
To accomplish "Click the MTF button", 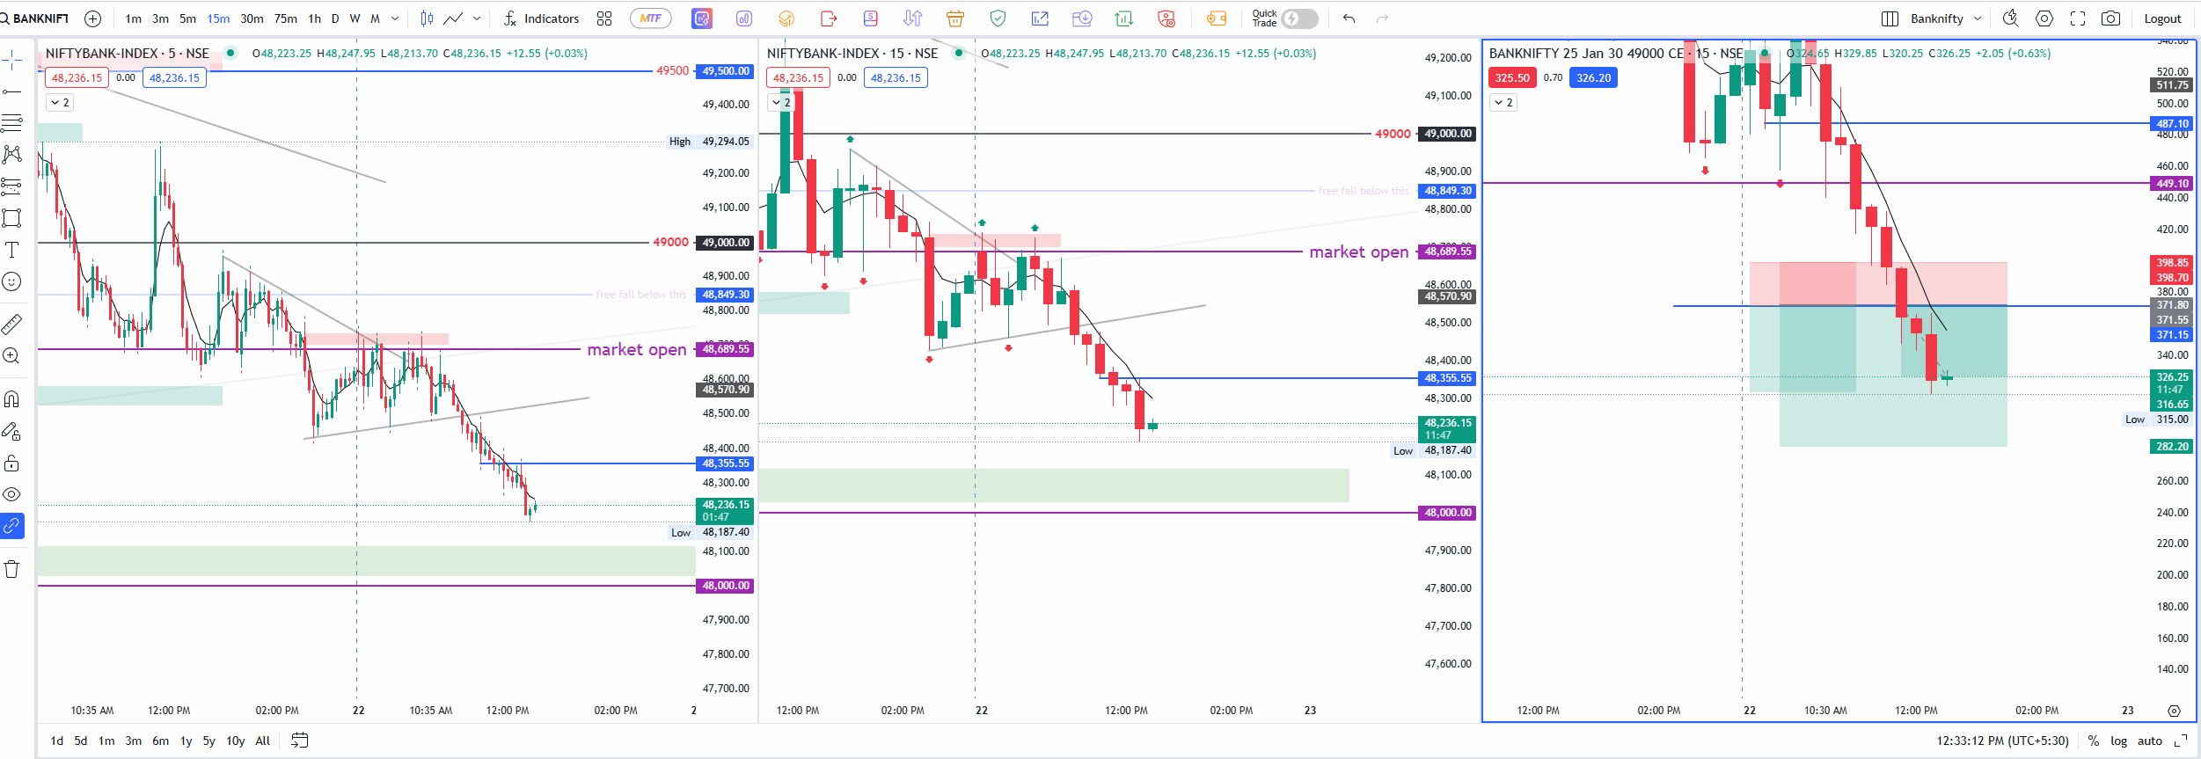I will click(x=651, y=18).
